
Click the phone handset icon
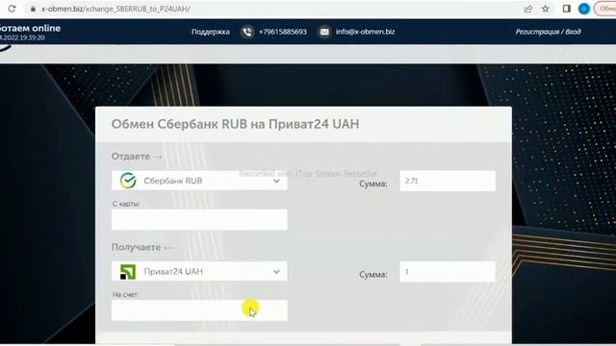pos(247,32)
